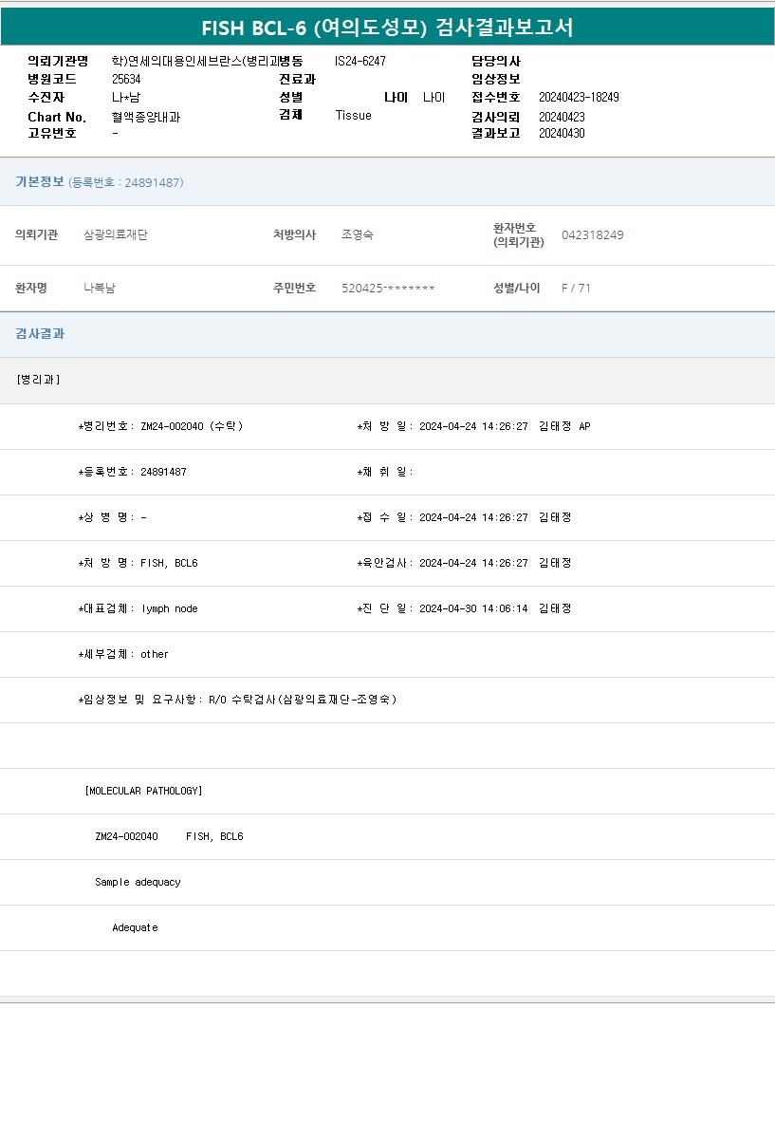Viewport: 775px width, 1121px height.
Task: Click the 검사결과 section header
Action: (40, 334)
